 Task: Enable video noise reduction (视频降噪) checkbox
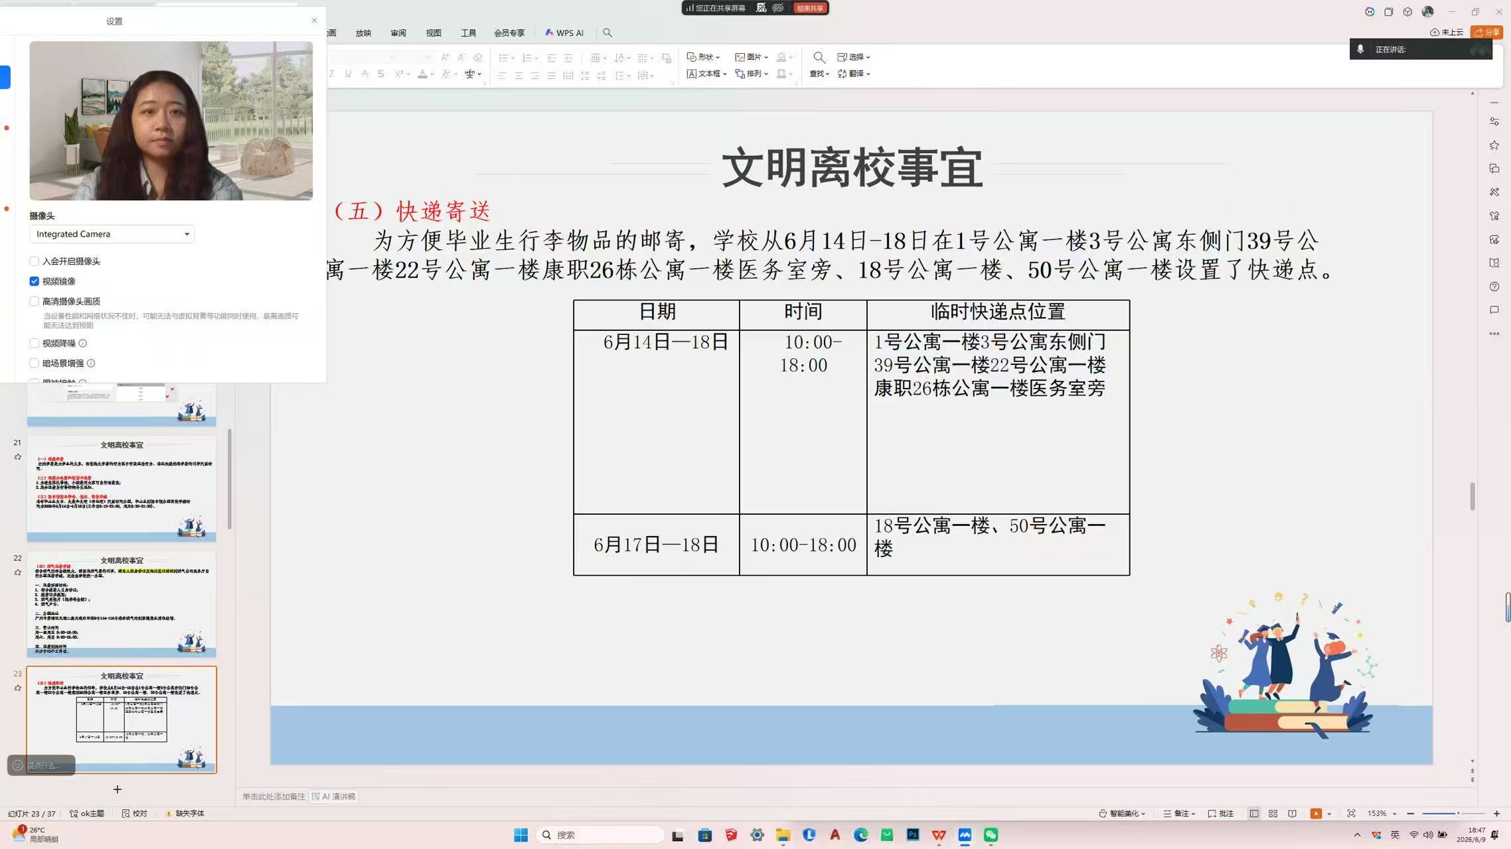click(34, 343)
